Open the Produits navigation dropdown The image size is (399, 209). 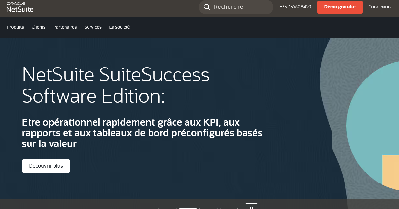pos(15,27)
